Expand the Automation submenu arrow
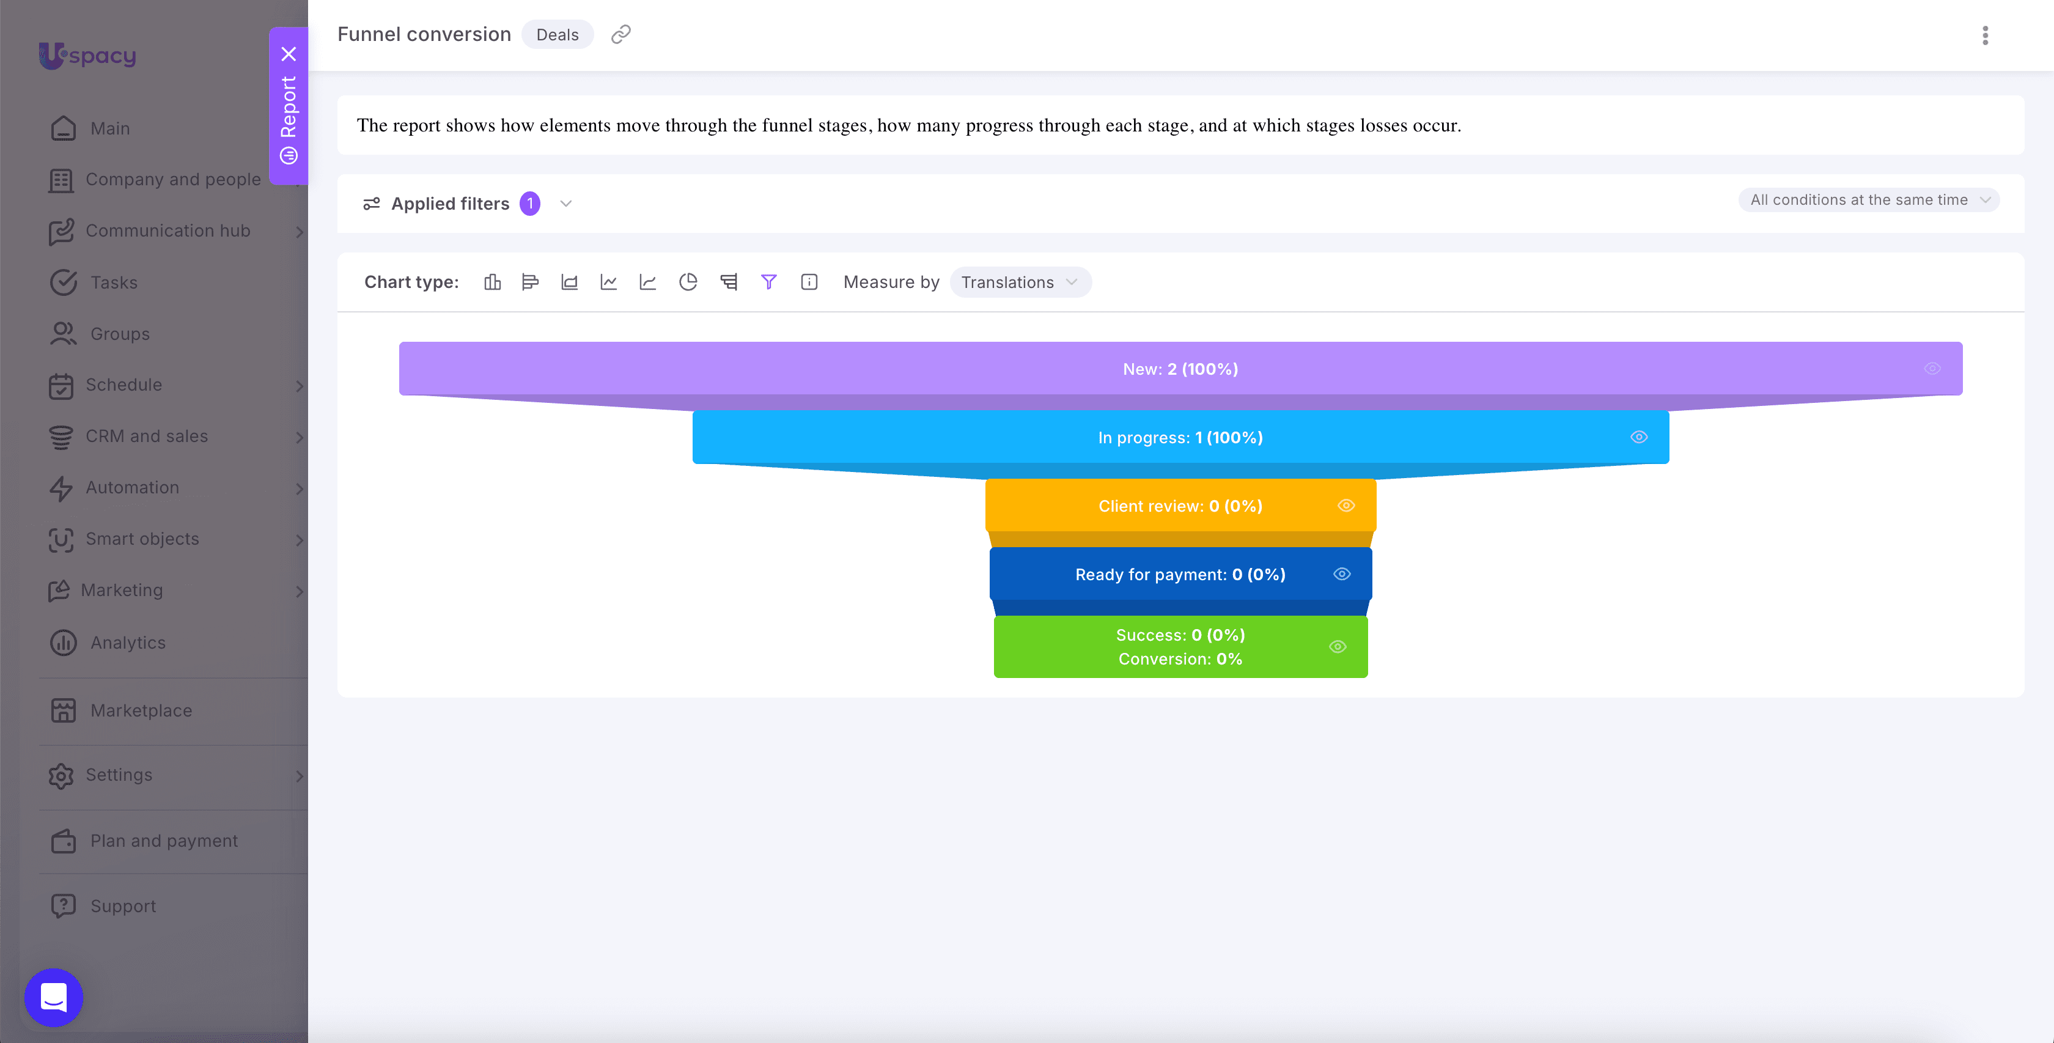The width and height of the screenshot is (2054, 1043). coord(299,488)
